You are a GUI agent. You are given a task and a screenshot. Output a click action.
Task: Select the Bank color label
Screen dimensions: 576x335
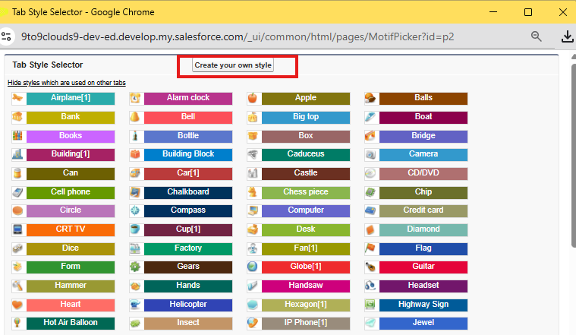(71, 117)
